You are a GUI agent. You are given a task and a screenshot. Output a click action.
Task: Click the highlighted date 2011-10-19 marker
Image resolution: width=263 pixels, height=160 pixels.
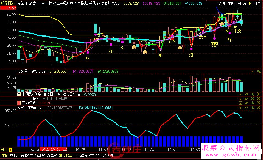click(x=53, y=150)
